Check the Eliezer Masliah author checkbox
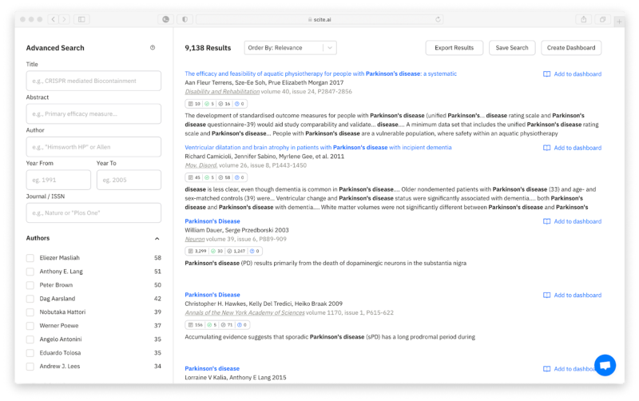The image size is (639, 401). coord(30,258)
